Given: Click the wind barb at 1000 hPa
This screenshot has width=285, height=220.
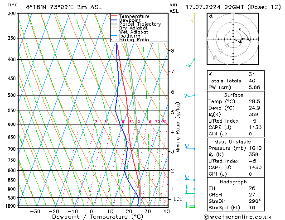Looking at the screenshot, I should pyautogui.click(x=190, y=205).
